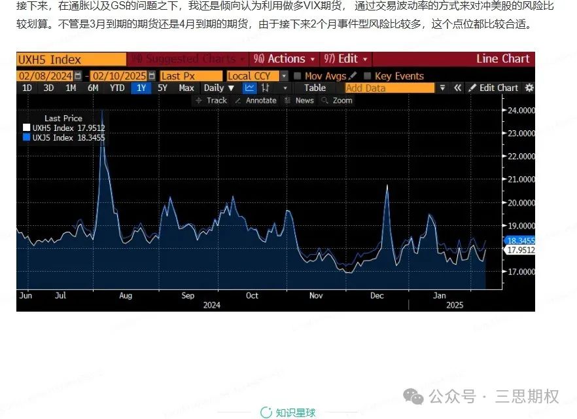Open end date calendar picker icon
The width and height of the screenshot is (577, 419).
point(152,76)
